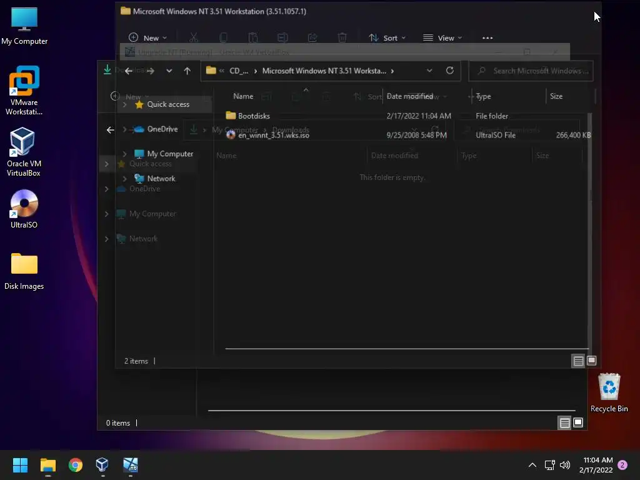Open the clock and date flyout
This screenshot has height=480, width=640.
(x=596, y=465)
